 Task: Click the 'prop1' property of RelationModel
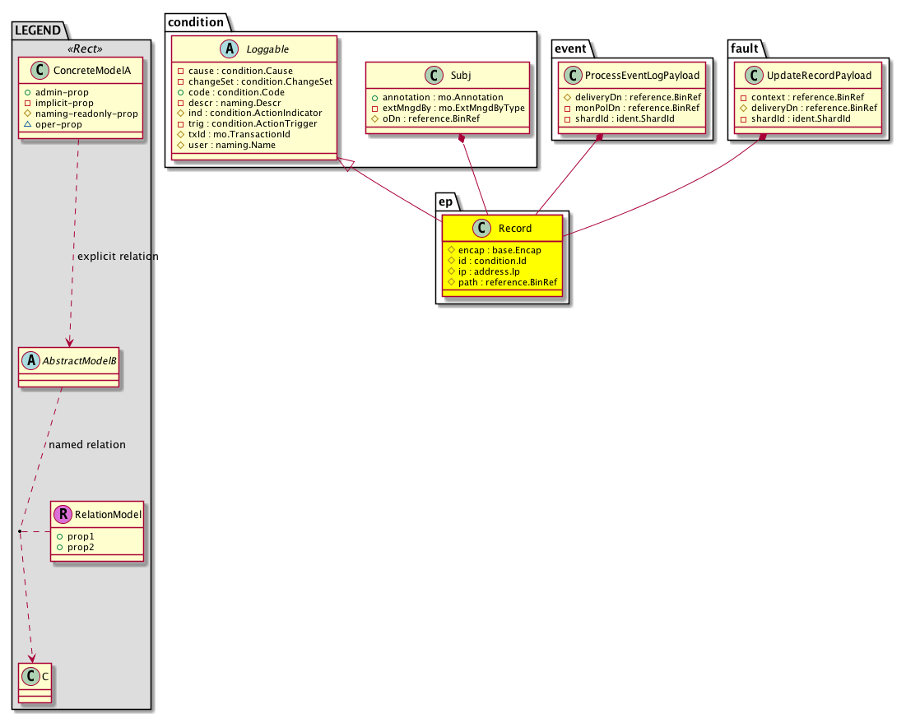point(80,536)
